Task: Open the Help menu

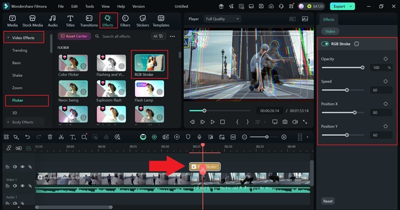Action: (121, 6)
